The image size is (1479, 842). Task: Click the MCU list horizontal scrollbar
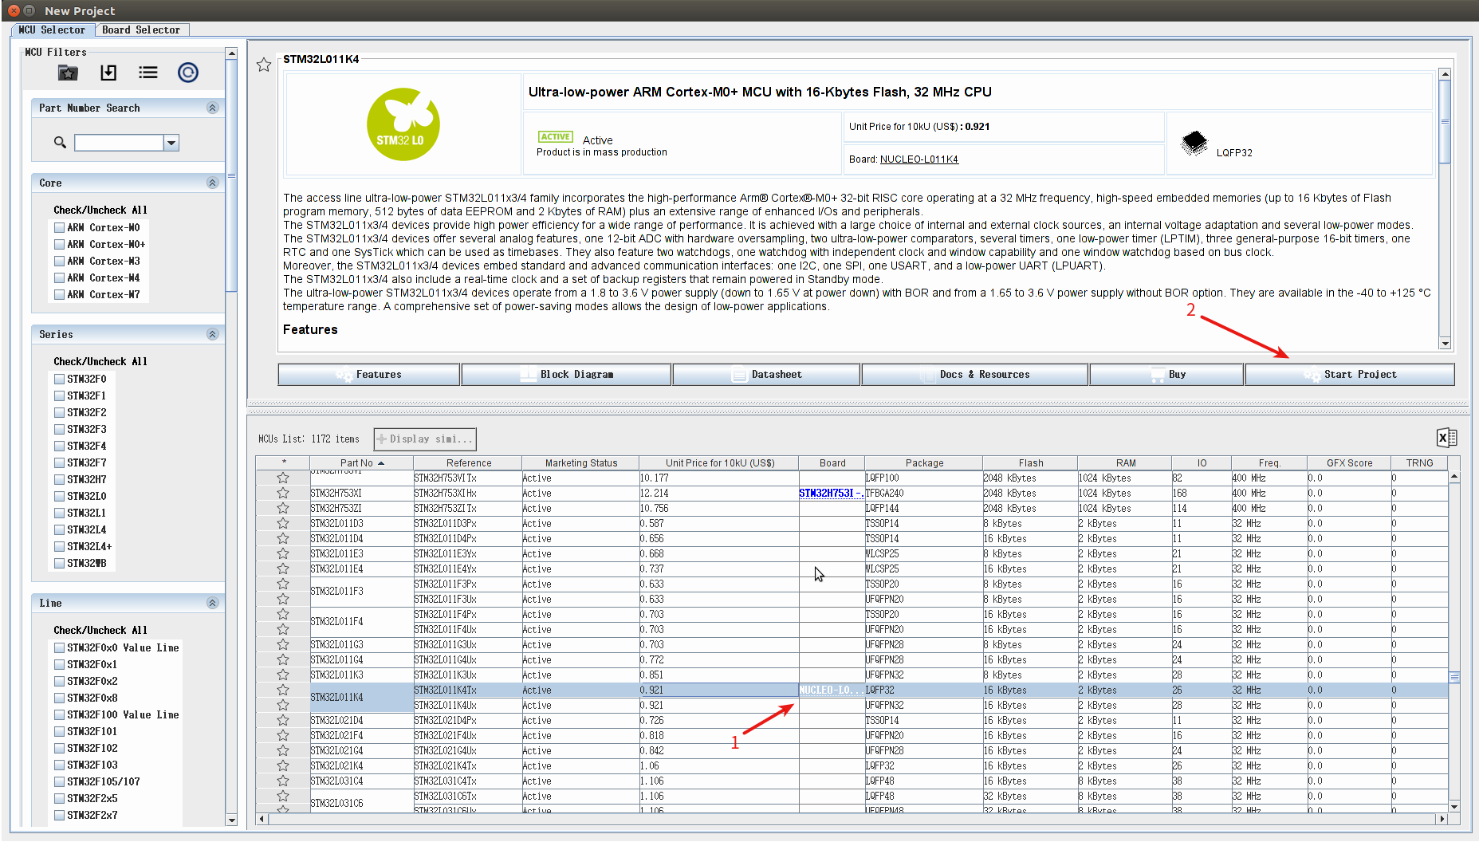coord(851,819)
